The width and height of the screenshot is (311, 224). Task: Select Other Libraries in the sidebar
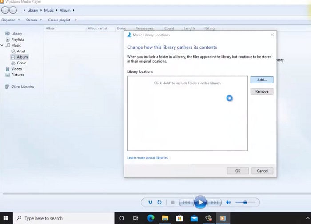[x=23, y=86]
